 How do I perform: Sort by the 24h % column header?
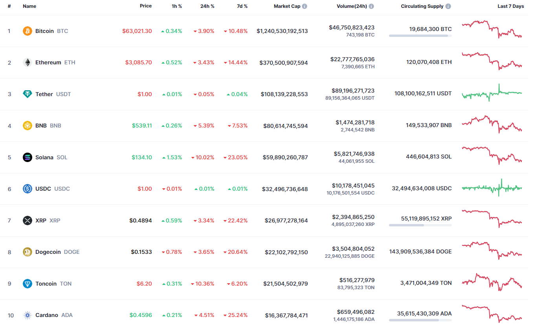206,6
